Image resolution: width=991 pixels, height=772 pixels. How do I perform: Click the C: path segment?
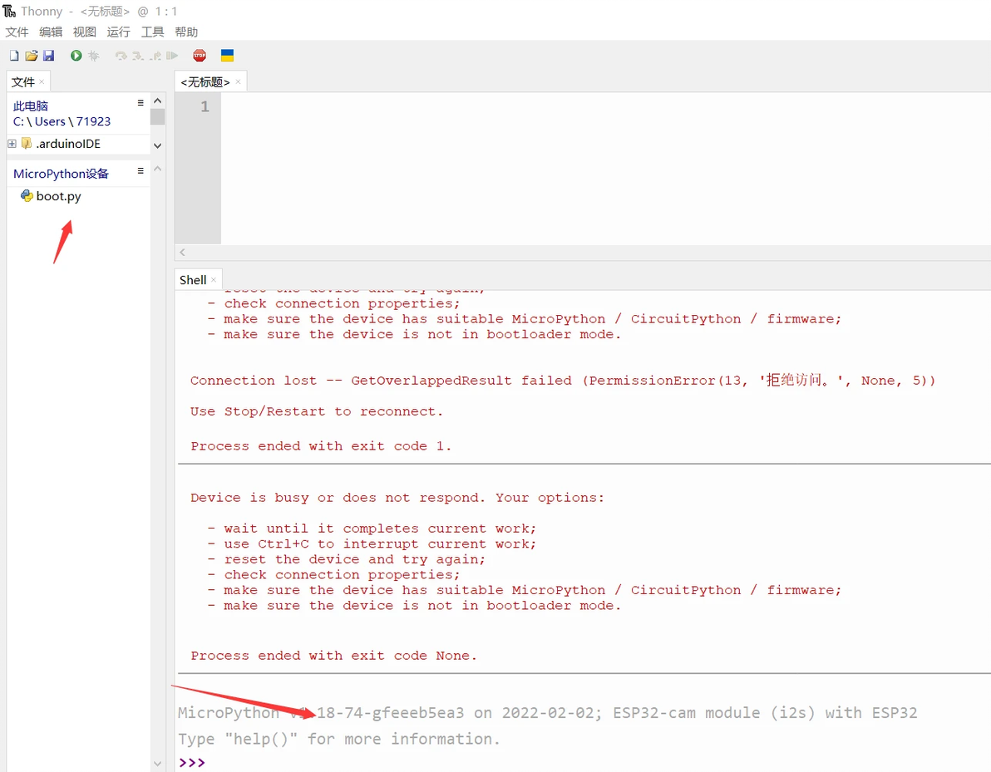point(18,121)
